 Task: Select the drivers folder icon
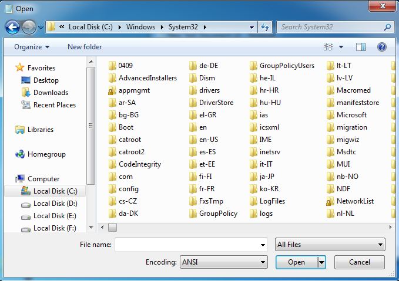coord(193,90)
